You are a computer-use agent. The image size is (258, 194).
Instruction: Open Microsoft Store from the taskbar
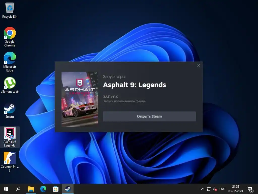coord(55,189)
